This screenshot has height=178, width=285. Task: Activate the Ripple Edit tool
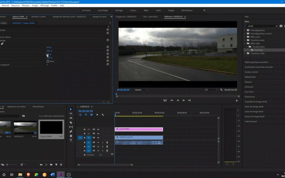[71, 118]
